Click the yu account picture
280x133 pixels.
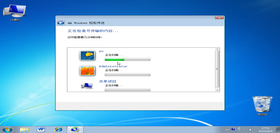[x=87, y=55]
